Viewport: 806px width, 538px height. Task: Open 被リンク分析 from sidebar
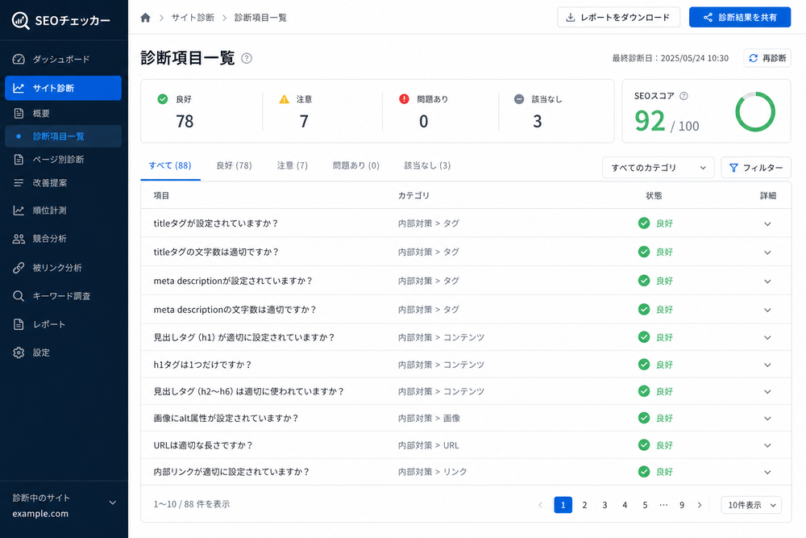coord(63,268)
